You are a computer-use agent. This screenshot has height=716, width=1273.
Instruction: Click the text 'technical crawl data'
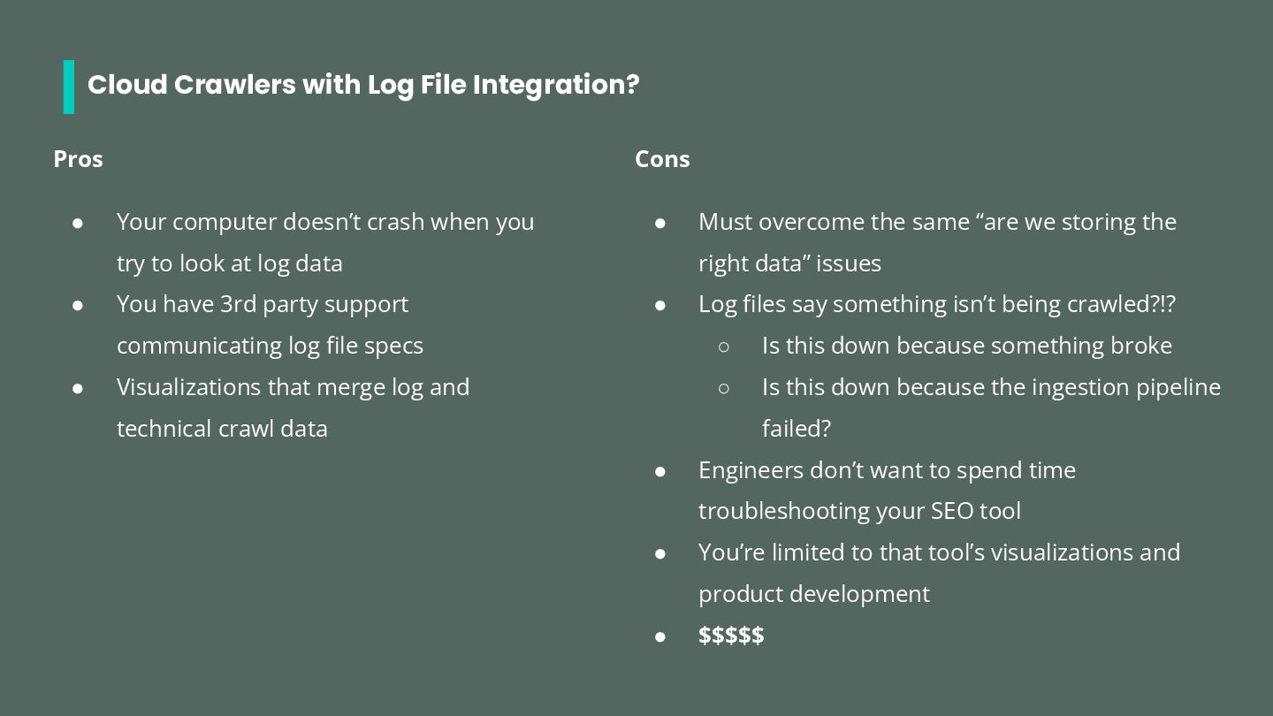tap(222, 429)
